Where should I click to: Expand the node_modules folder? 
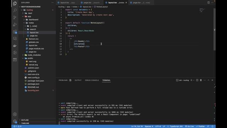tap(34, 55)
